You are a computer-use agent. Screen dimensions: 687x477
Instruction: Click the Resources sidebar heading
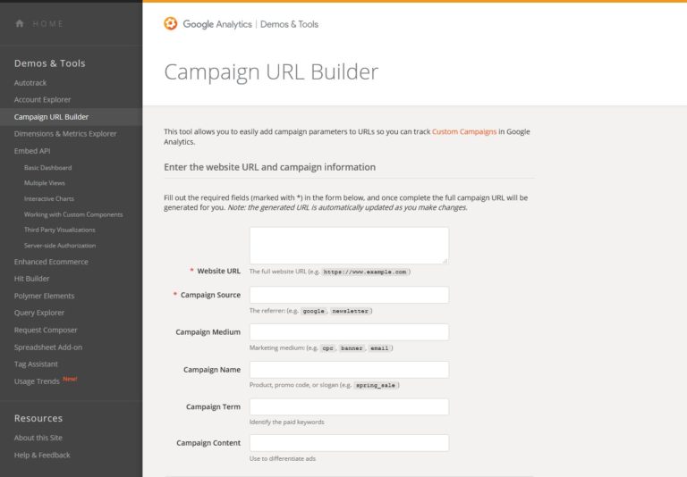38,418
